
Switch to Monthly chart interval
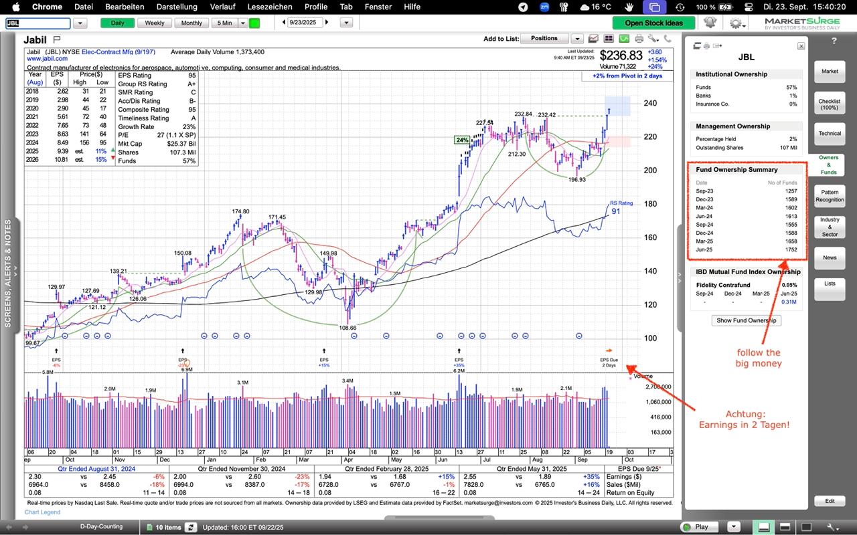(191, 23)
